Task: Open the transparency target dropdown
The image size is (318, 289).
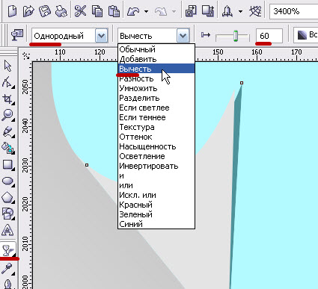Action: (306, 35)
